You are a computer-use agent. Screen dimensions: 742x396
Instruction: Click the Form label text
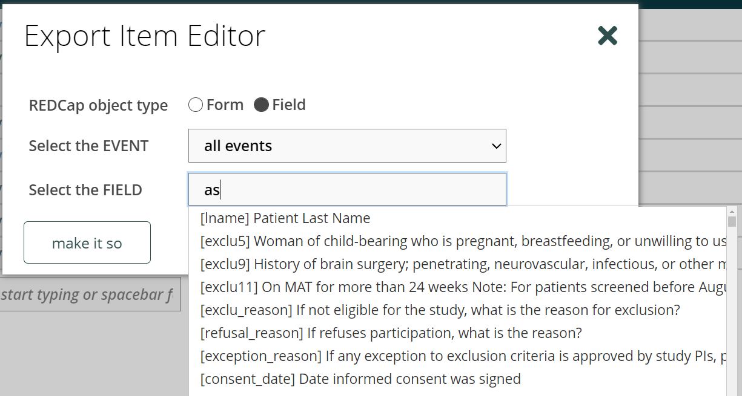click(x=225, y=105)
